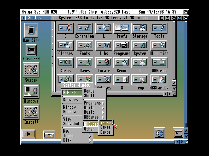Click the tilted drawer icon on desktop

pyautogui.click(x=49, y=135)
